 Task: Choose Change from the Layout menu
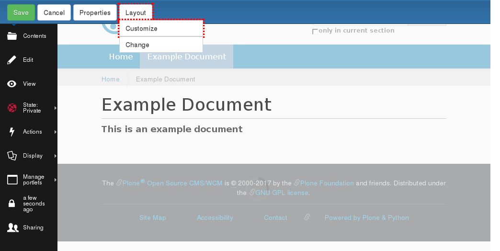click(x=161, y=45)
